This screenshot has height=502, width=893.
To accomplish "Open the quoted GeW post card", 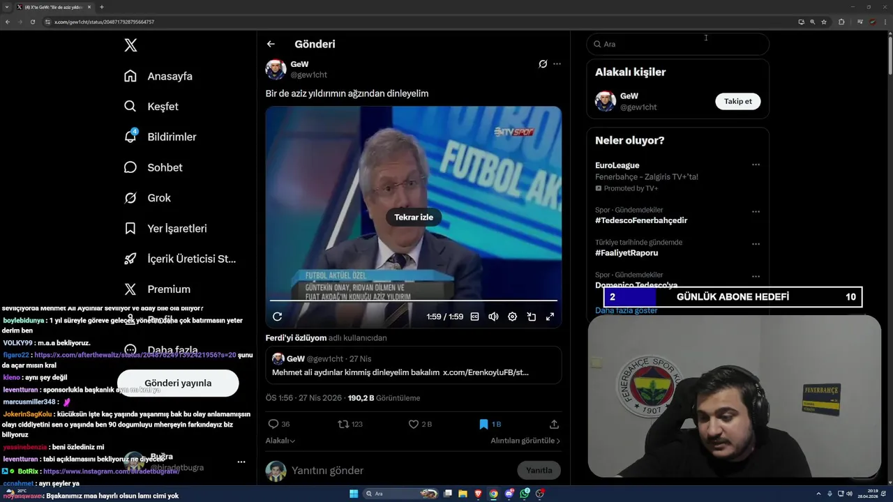I will tap(414, 365).
